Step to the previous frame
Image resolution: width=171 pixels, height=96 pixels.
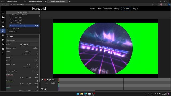tap(48, 80)
